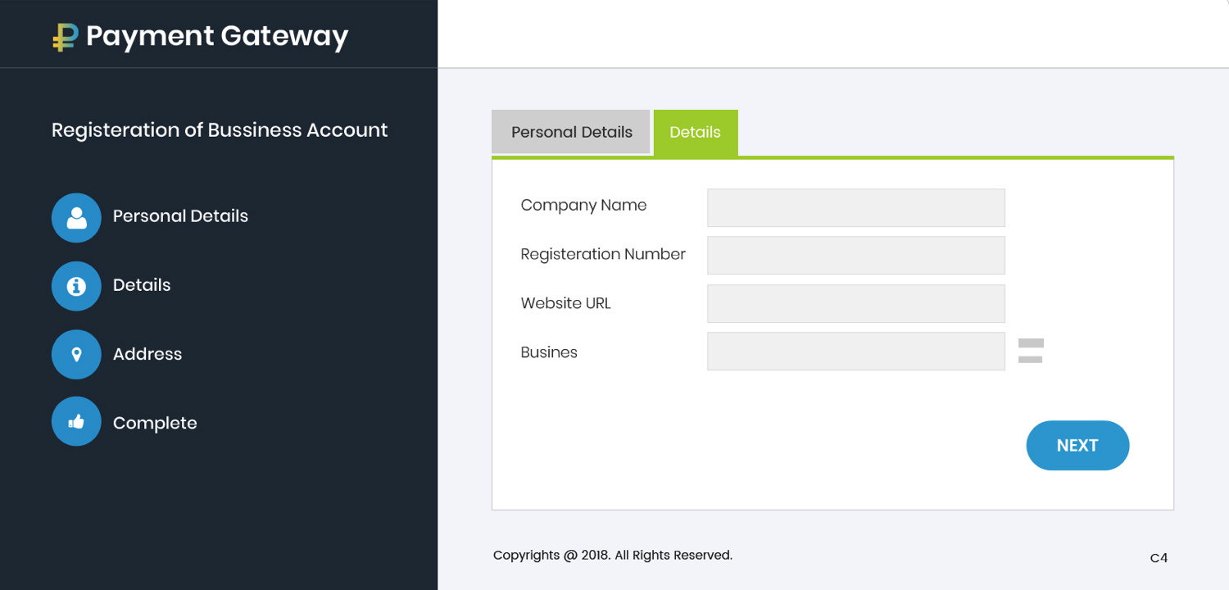Select the Details step label in sidebar
Screen dimensions: 1229x590
click(x=142, y=285)
